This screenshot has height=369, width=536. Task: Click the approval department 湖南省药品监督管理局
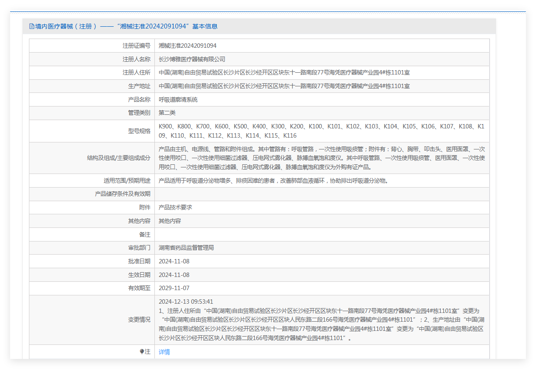pos(186,248)
